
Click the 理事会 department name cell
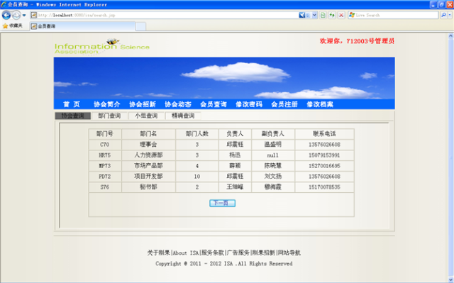(148, 145)
